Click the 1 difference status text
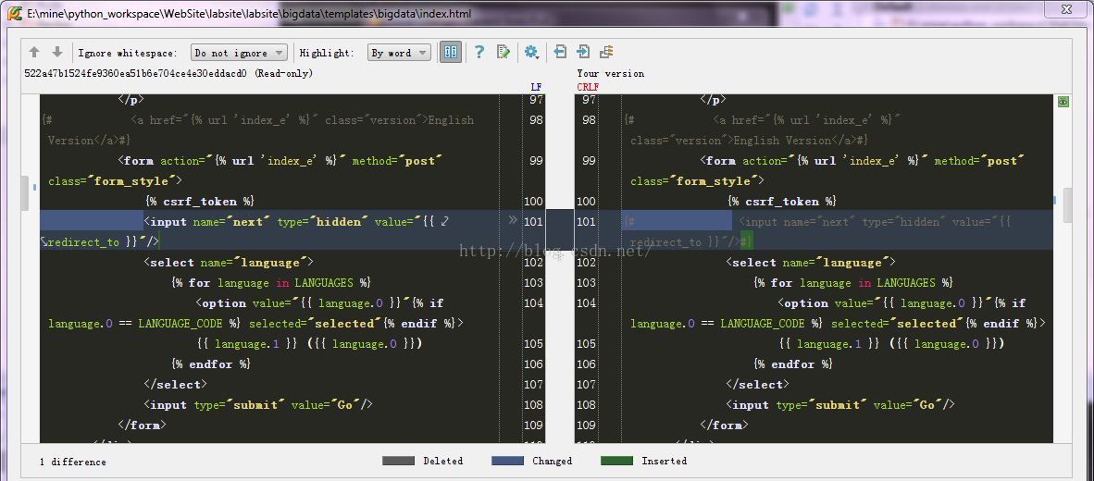1094x481 pixels. point(73,462)
